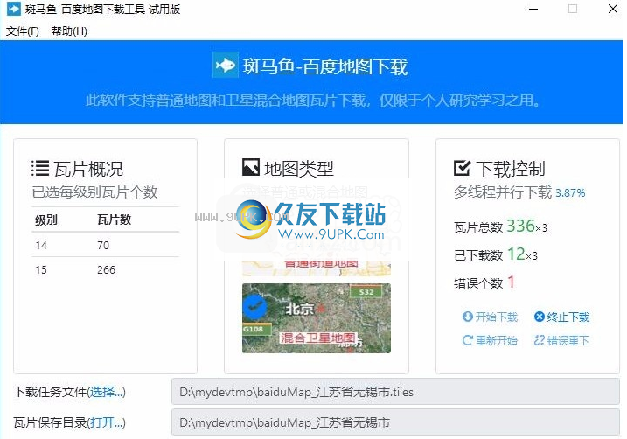Maximize the application window
Viewport: 627px width, 439px height.
[x=573, y=9]
